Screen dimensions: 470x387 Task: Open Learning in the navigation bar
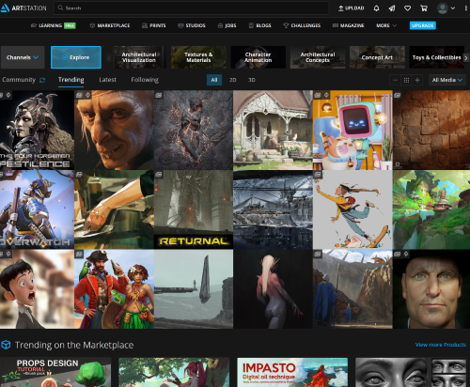pyautogui.click(x=54, y=25)
